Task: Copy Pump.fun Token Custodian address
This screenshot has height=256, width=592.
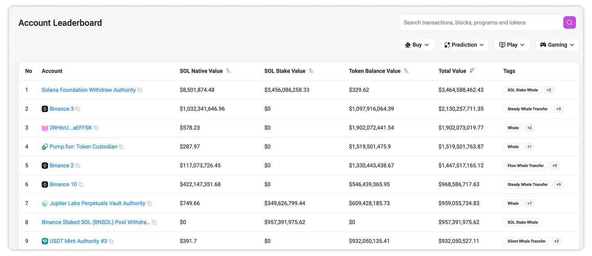Action: tap(121, 147)
